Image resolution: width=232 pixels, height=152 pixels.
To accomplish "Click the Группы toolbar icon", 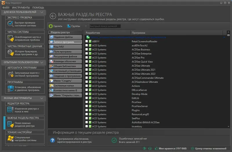I will 69,26.
